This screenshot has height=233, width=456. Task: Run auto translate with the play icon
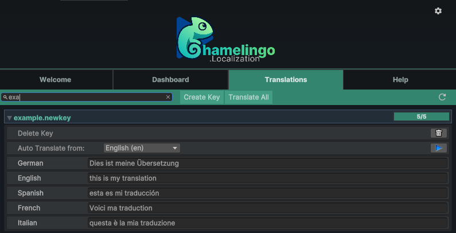(438, 148)
